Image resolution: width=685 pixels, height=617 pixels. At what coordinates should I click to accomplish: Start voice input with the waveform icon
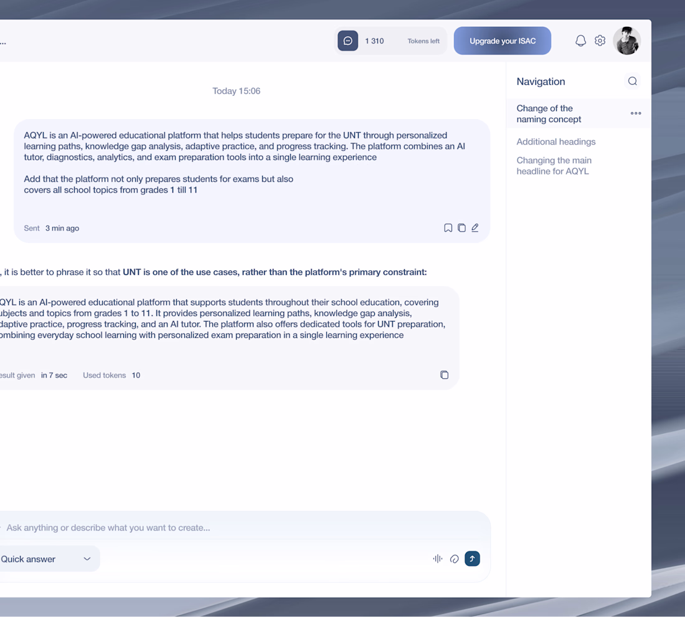coord(437,558)
